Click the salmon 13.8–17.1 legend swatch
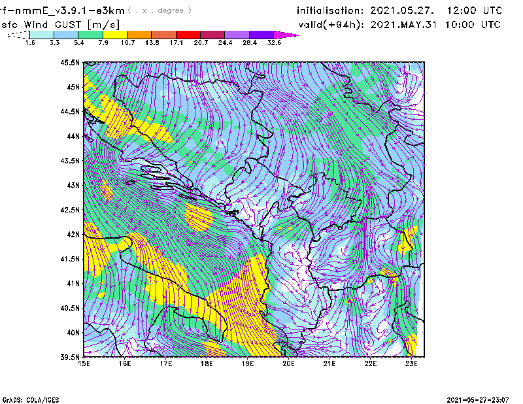The height and width of the screenshot is (404, 523). [x=164, y=35]
